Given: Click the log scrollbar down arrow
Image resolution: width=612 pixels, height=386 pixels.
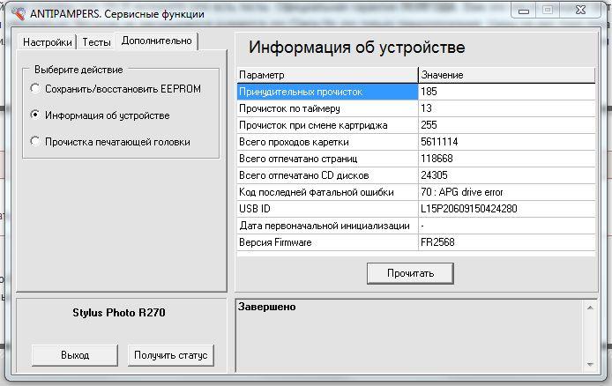Looking at the screenshot, I should tap(590, 365).
